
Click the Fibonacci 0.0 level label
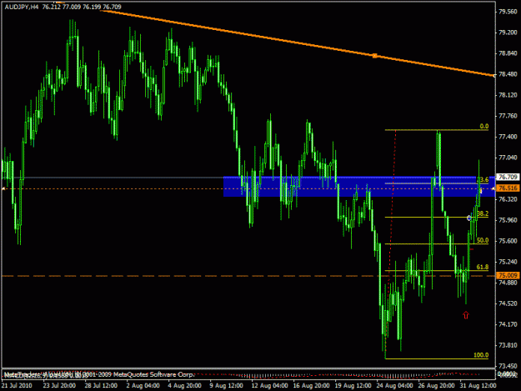pos(484,126)
